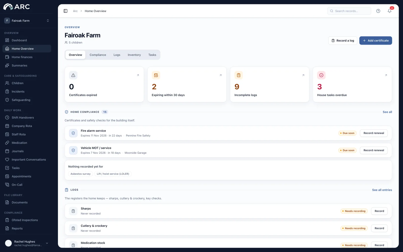Open Reports in the sidebar

click(27, 229)
